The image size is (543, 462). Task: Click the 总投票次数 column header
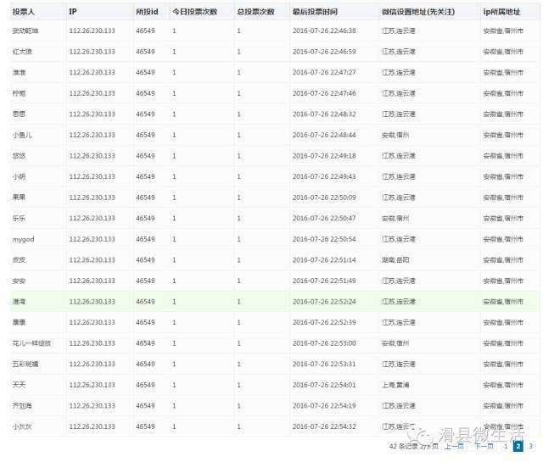255,12
